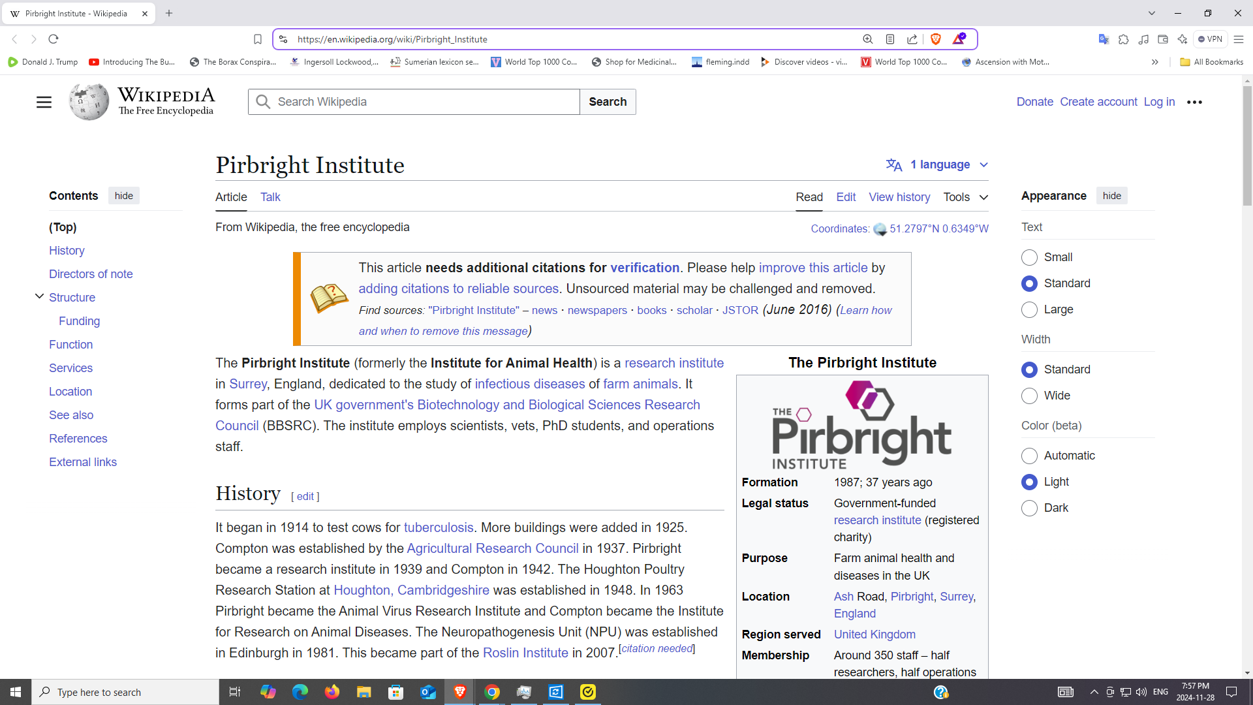Viewport: 1253px width, 705px height.
Task: Click the Wikipedia globe logo
Action: click(89, 102)
